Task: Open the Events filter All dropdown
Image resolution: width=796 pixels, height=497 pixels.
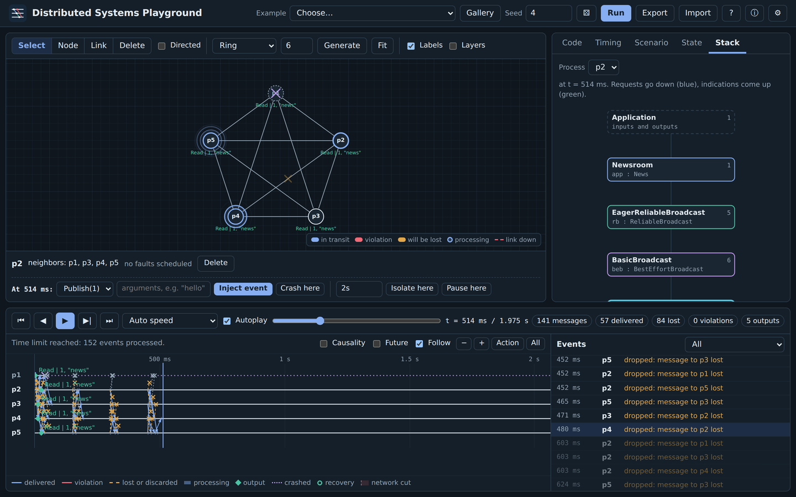Action: [x=735, y=344]
